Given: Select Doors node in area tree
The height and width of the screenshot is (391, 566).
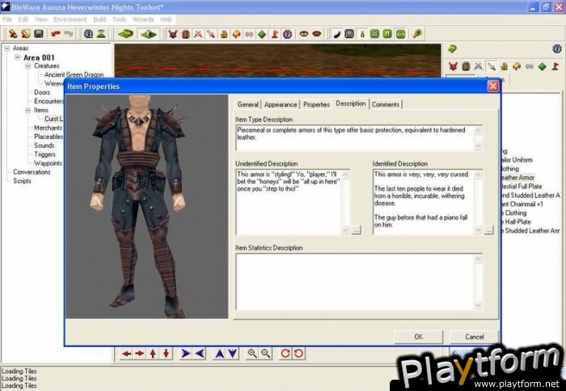Looking at the screenshot, I should (42, 92).
